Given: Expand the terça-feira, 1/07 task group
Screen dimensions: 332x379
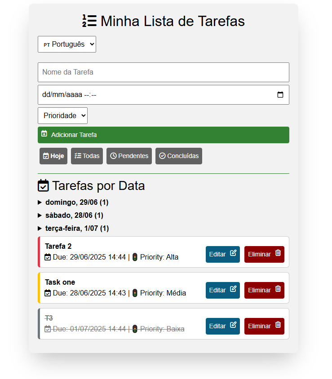Looking at the screenshot, I should coord(77,229).
